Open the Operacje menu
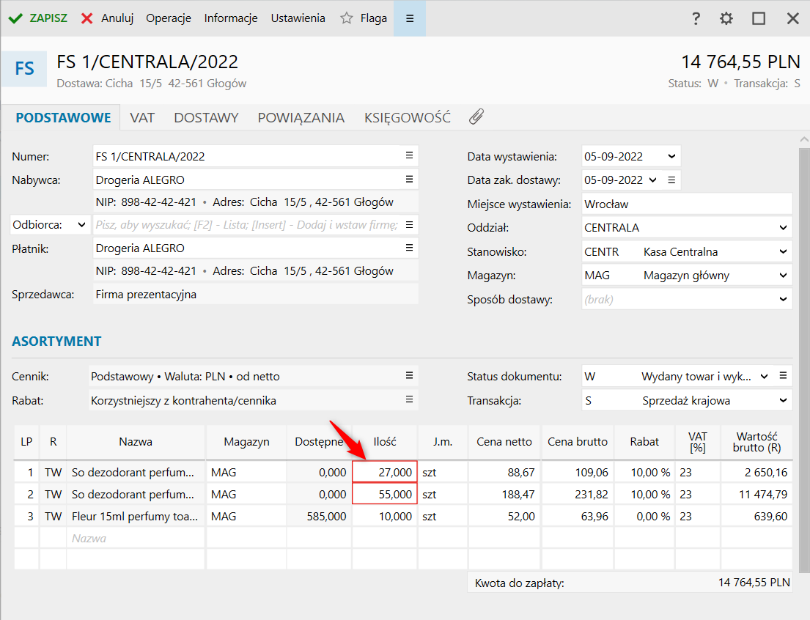Screen dimensions: 810x620 click(169, 18)
